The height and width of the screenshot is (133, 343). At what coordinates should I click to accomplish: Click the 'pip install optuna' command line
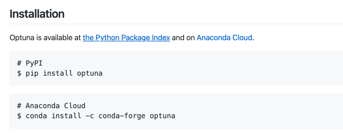(x=60, y=73)
